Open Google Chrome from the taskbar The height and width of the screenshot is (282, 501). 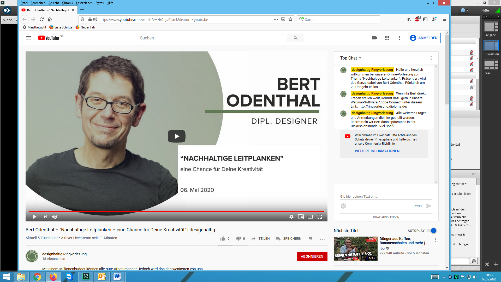click(37, 277)
